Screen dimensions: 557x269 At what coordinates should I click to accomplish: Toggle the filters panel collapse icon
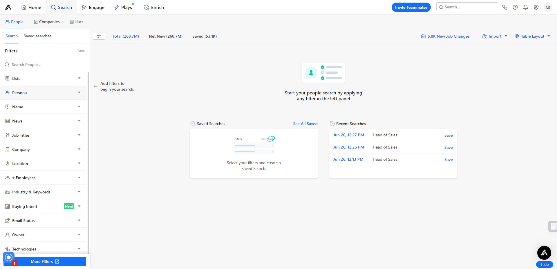[99, 36]
